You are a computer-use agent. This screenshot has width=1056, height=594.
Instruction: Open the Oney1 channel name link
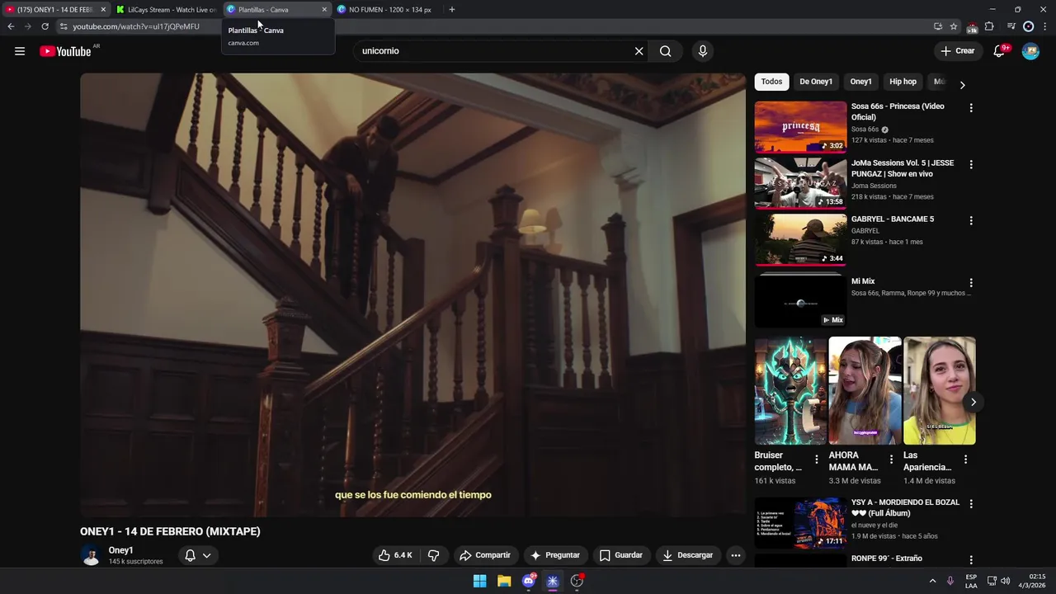(120, 550)
